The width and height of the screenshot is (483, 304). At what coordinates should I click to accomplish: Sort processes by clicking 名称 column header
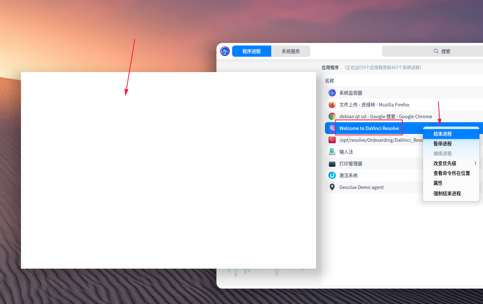[x=329, y=81]
